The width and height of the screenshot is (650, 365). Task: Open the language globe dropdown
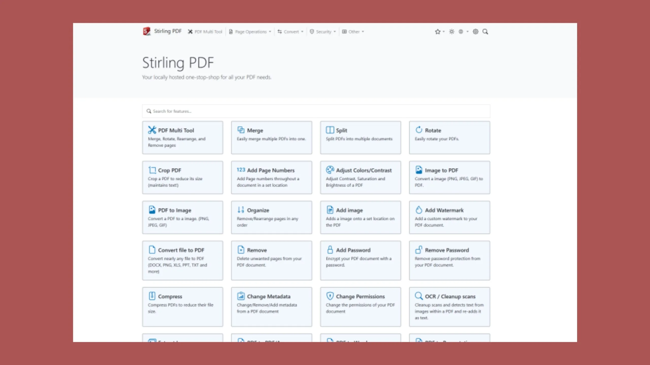(x=463, y=32)
